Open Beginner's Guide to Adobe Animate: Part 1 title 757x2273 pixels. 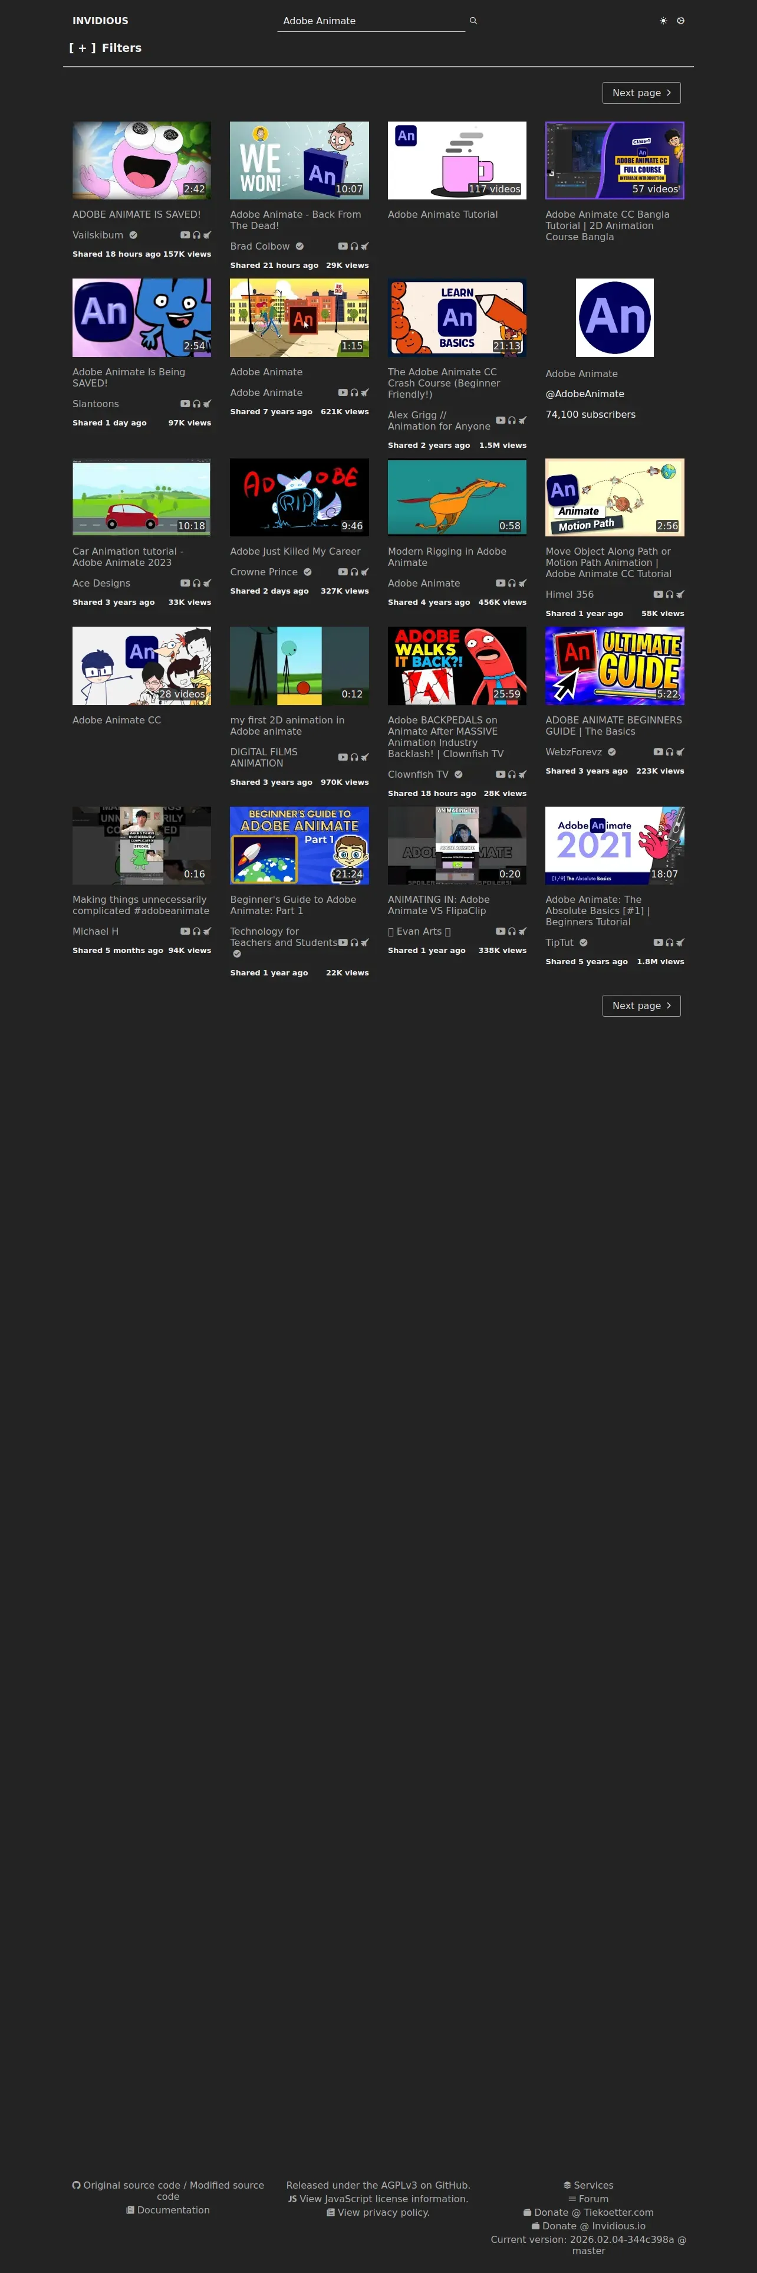point(294,905)
